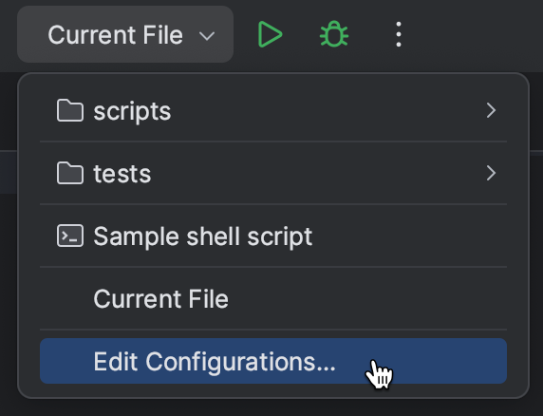
Task: Click the down chevron on run configuration selector
Action: pos(207,36)
